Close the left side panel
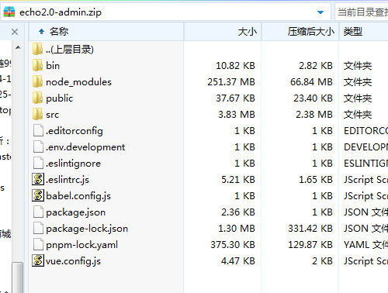The height and width of the screenshot is (293, 388). 15,32
